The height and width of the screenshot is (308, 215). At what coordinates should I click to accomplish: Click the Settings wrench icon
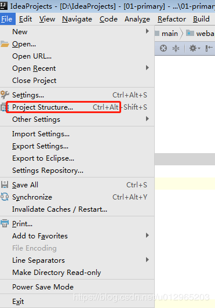click(5, 95)
